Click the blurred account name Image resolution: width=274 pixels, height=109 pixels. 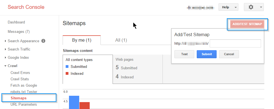[200, 7]
